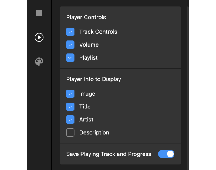The height and width of the screenshot is (170, 216).
Task: Disable showing the track Title
Action: coord(70,107)
